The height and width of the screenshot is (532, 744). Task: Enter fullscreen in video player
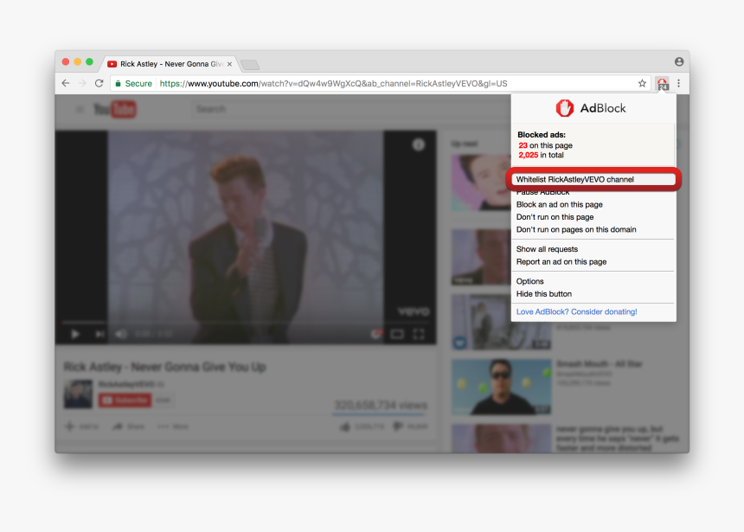419,335
